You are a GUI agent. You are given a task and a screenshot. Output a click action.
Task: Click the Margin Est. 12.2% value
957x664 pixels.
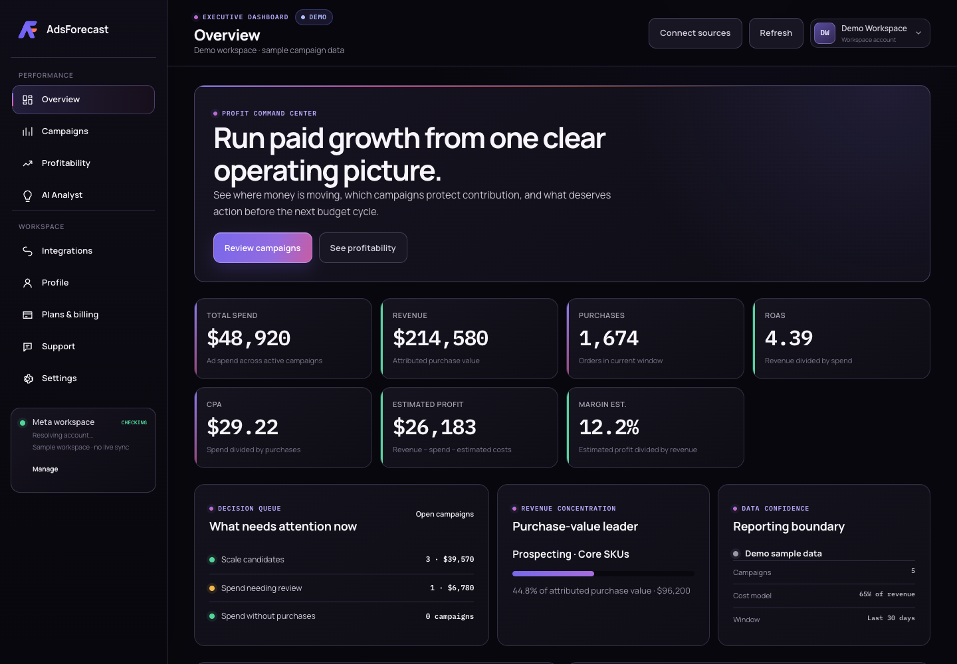(x=609, y=427)
